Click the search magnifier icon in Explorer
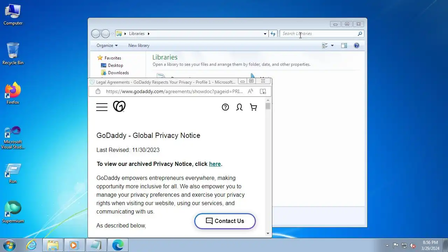This screenshot has height=252, width=448. pos(360,34)
